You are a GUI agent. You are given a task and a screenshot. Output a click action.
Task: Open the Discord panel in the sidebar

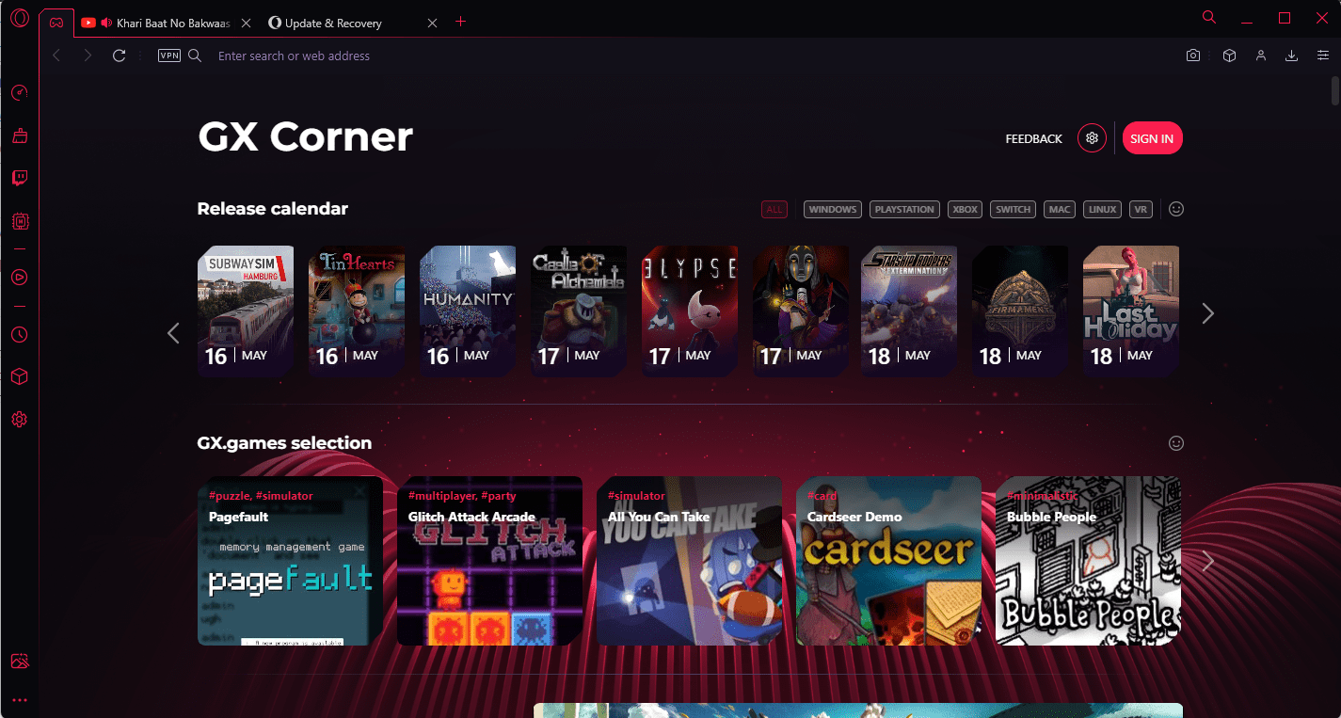pos(19,221)
